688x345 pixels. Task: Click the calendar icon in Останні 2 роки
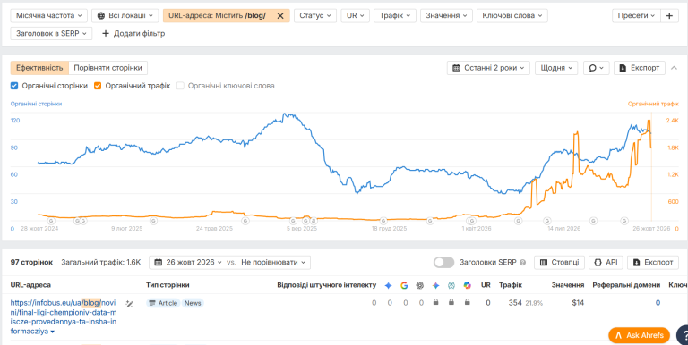coord(456,68)
